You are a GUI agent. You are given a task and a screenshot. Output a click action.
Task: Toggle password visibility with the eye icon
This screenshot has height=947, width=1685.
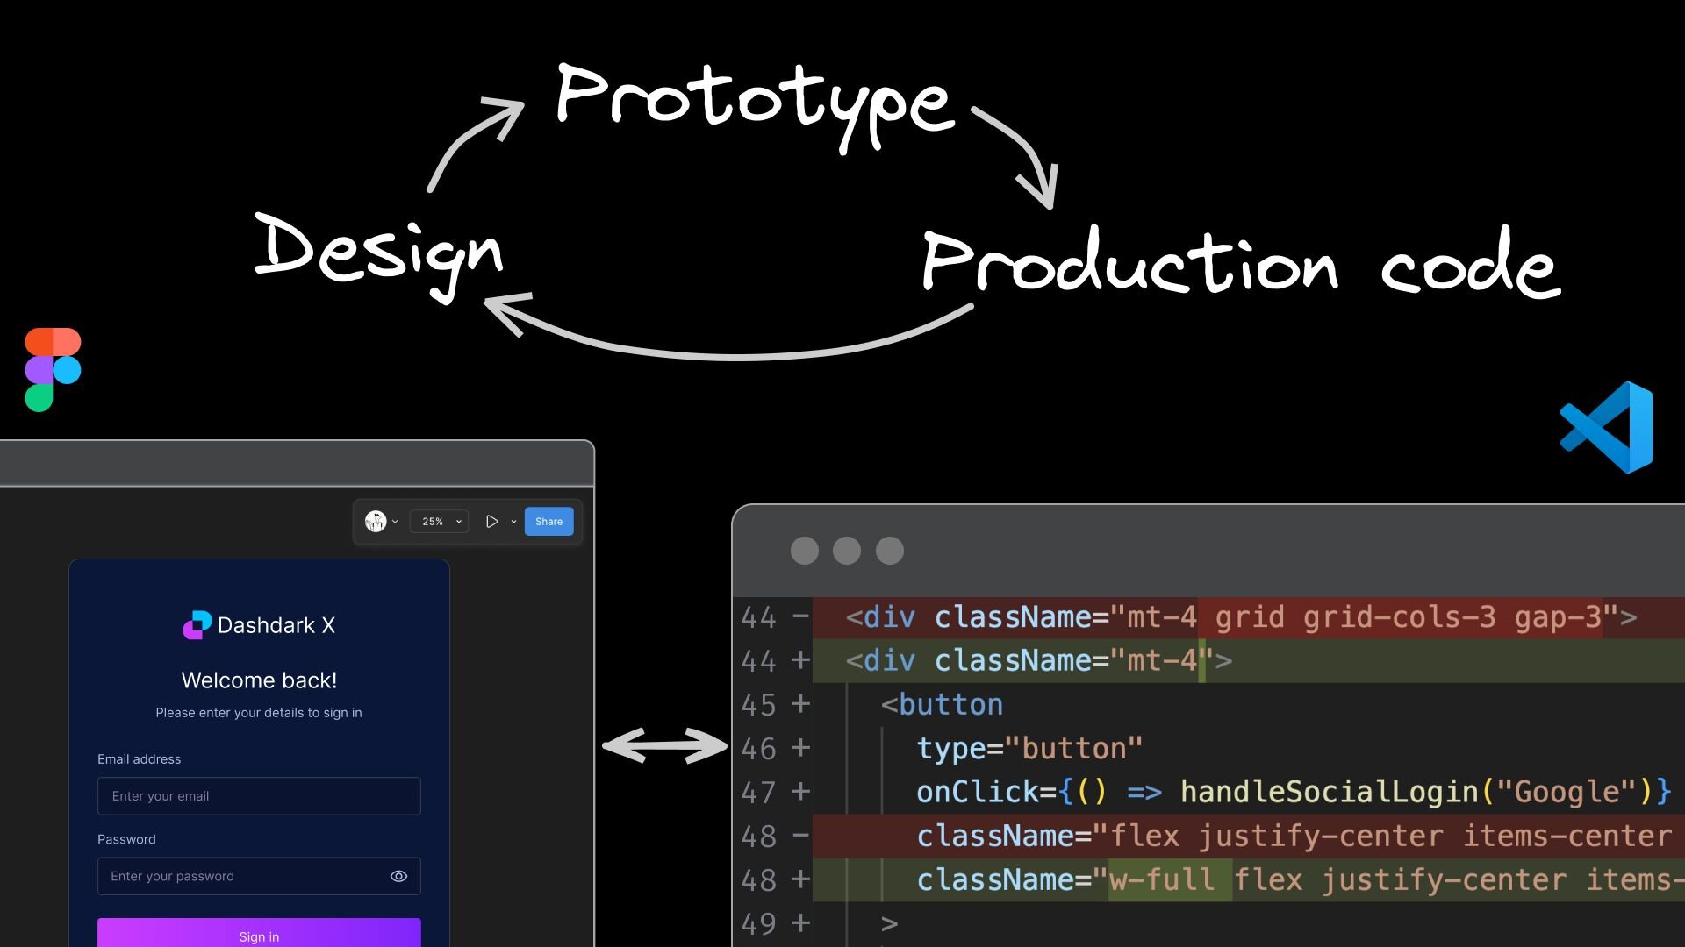click(398, 876)
